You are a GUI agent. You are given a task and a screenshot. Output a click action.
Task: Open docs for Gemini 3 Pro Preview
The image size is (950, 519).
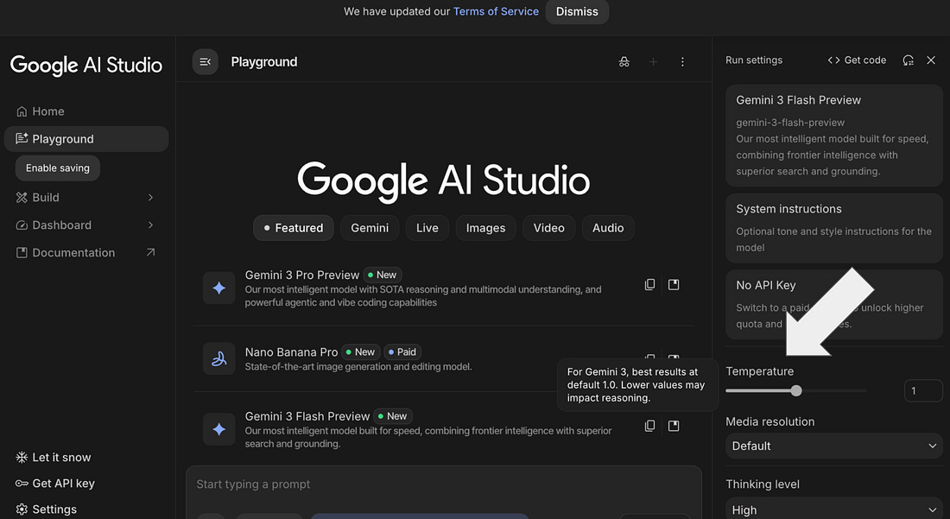click(x=674, y=285)
